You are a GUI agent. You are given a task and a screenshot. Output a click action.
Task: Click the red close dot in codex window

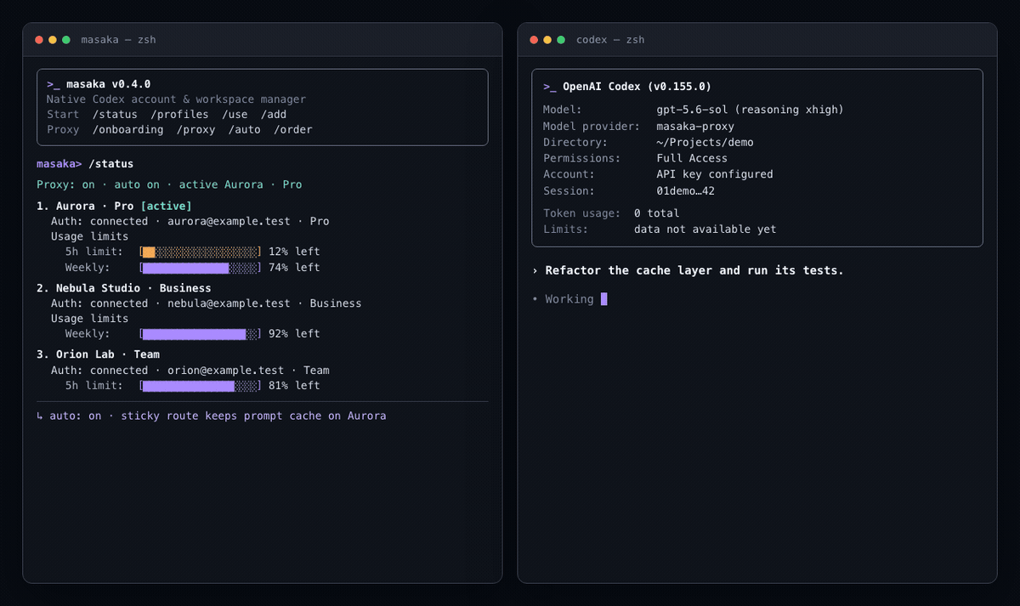[x=534, y=40]
